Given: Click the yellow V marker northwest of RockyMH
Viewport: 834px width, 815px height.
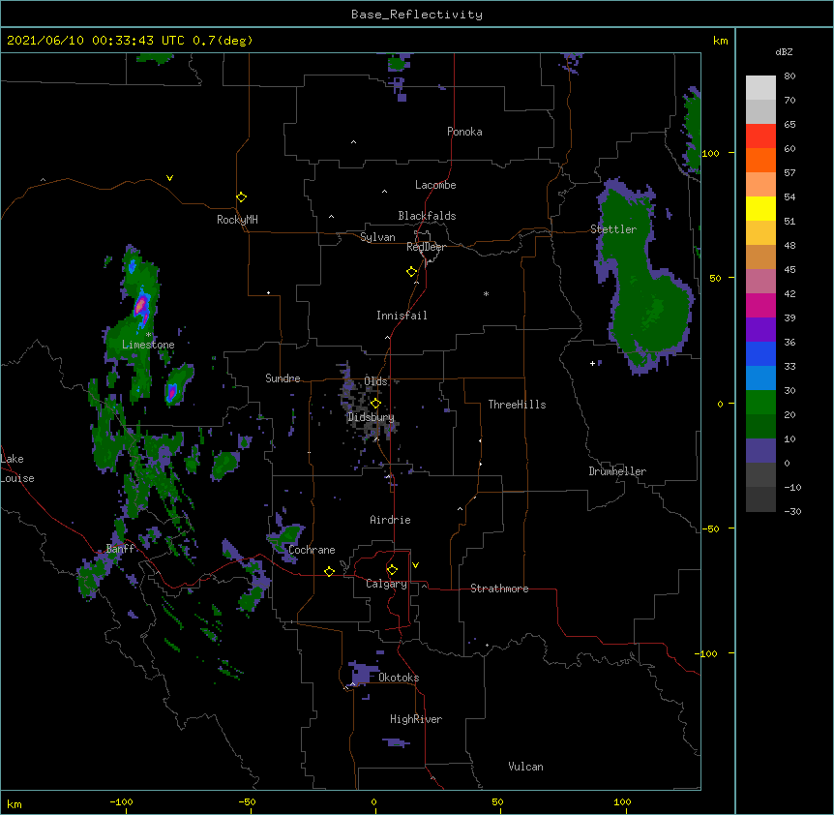Looking at the screenshot, I should [169, 178].
